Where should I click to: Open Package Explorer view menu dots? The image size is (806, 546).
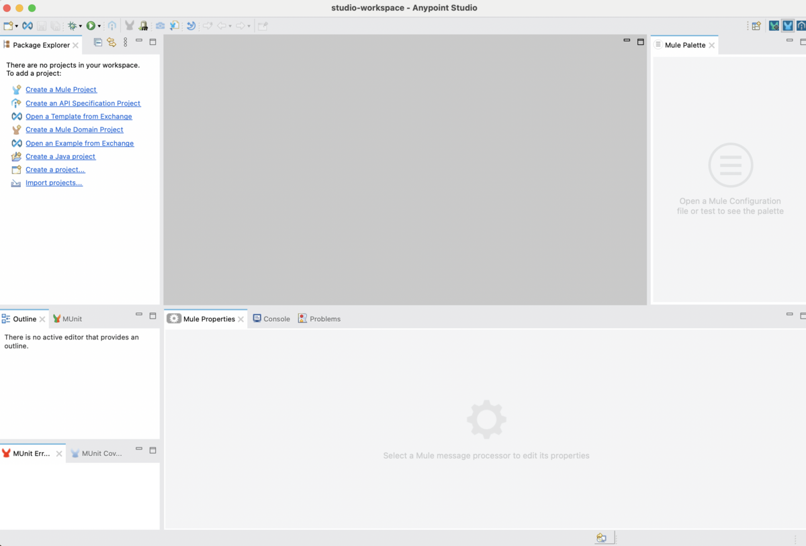coord(126,42)
